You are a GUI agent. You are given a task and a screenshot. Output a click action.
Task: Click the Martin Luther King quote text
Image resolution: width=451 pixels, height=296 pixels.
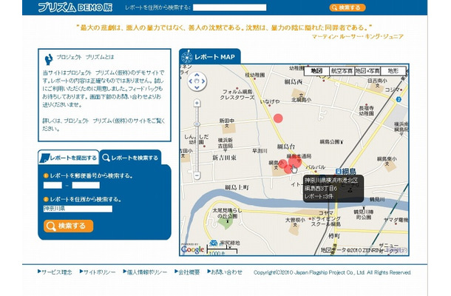point(224,27)
